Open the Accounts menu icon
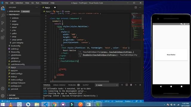 pos(3,89)
